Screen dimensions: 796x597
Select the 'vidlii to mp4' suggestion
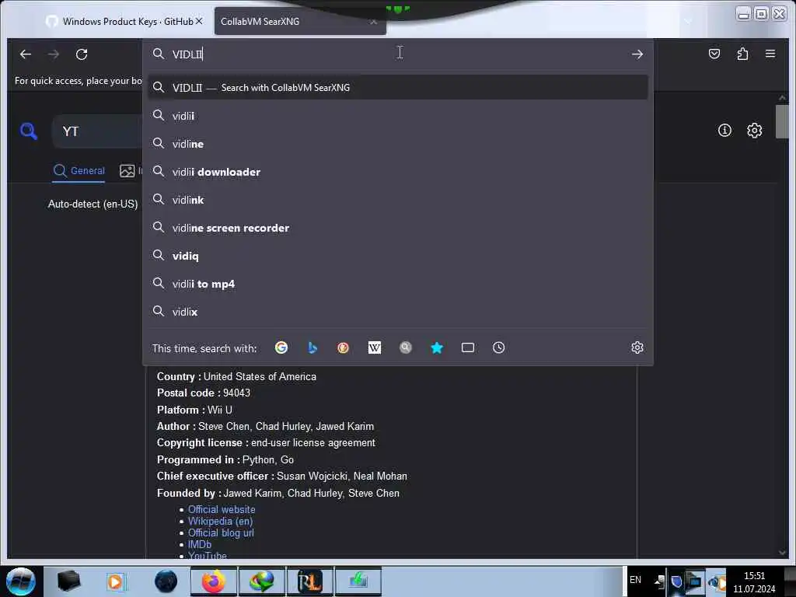pos(398,283)
